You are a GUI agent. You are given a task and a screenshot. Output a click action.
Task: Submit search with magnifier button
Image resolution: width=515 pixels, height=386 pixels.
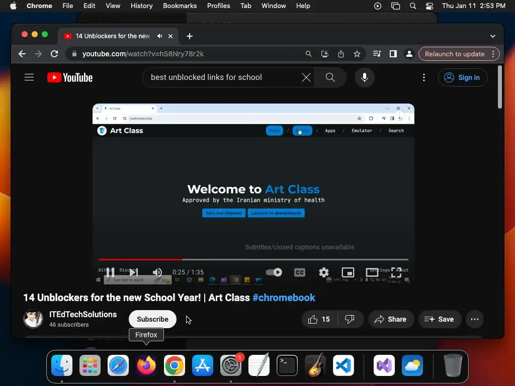click(x=330, y=77)
